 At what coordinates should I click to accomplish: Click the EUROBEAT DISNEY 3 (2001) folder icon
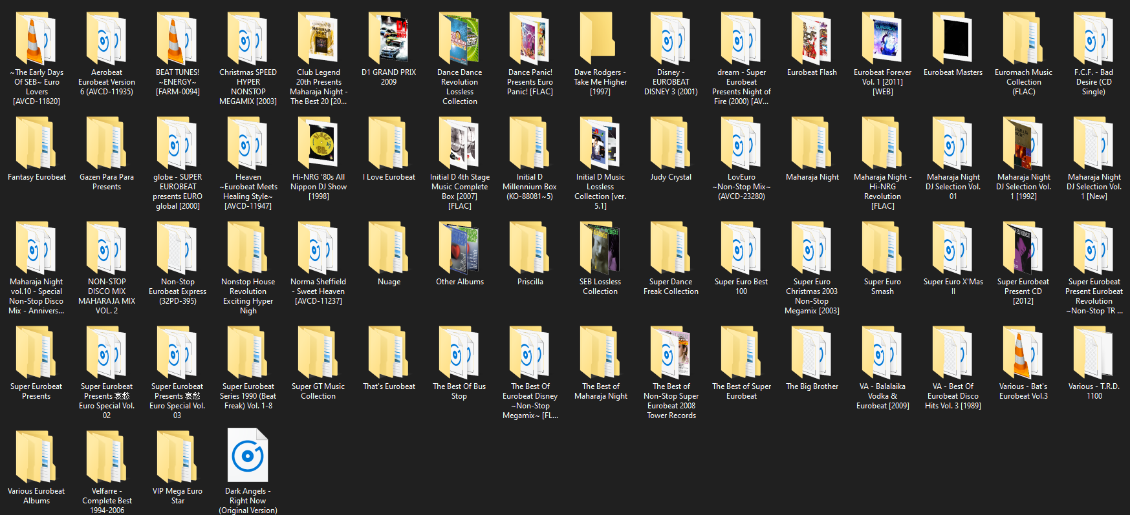pyautogui.click(x=671, y=39)
